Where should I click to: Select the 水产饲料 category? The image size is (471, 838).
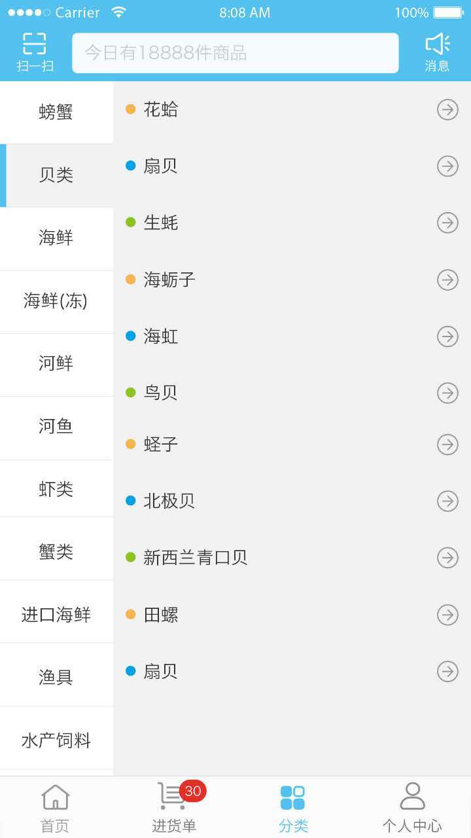tap(56, 740)
